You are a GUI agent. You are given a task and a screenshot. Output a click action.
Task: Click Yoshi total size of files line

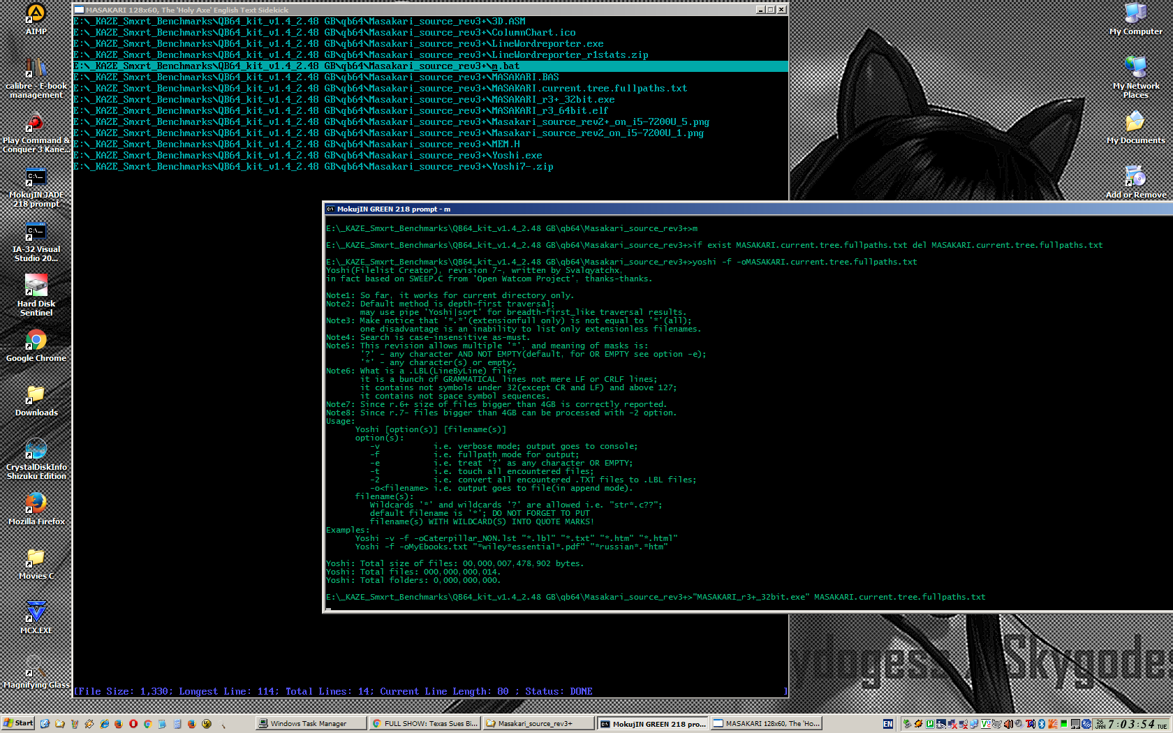tap(455, 563)
